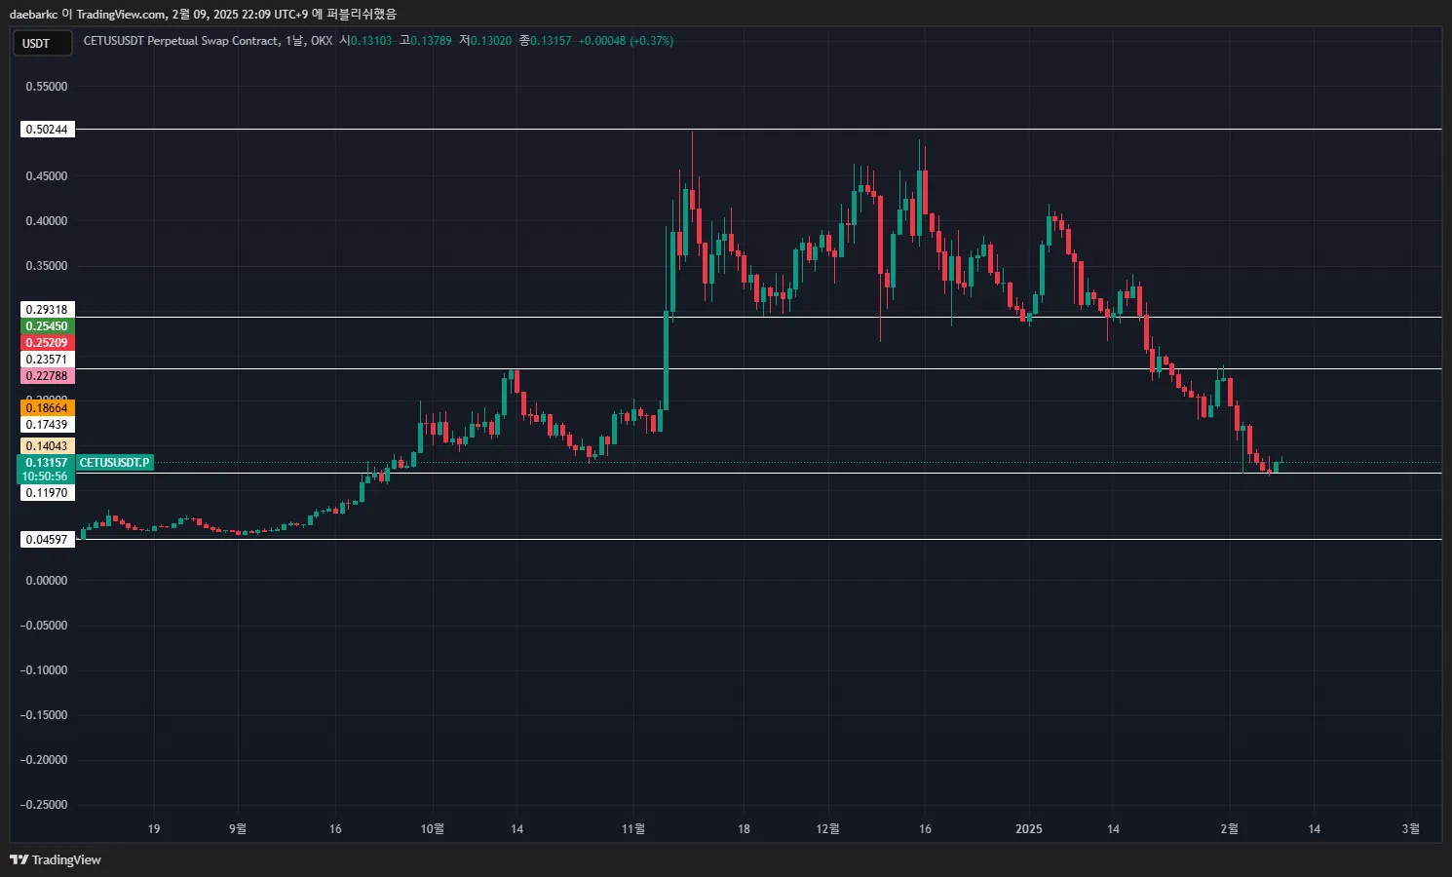Click the 19 date label on time axis
The height and width of the screenshot is (877, 1452).
pyautogui.click(x=154, y=829)
